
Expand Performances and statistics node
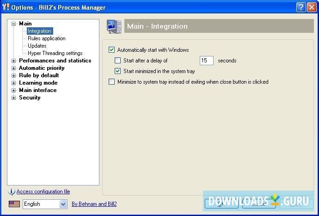coord(13,61)
